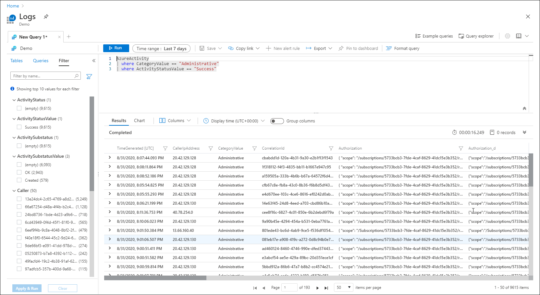Toggle the Group columns switch
Screen dimensions: 540x295
277,121
